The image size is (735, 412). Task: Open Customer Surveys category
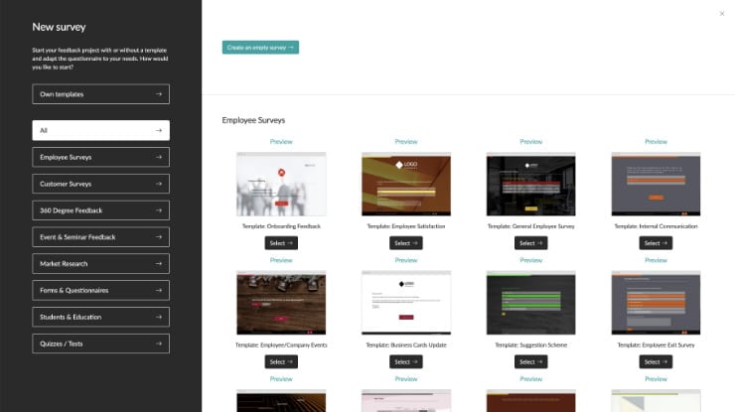(x=100, y=184)
